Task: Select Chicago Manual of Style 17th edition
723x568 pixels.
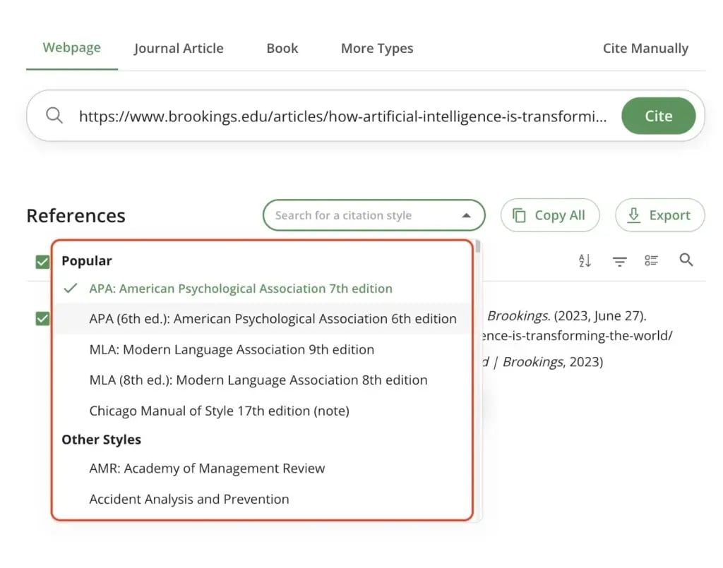Action: (x=219, y=410)
